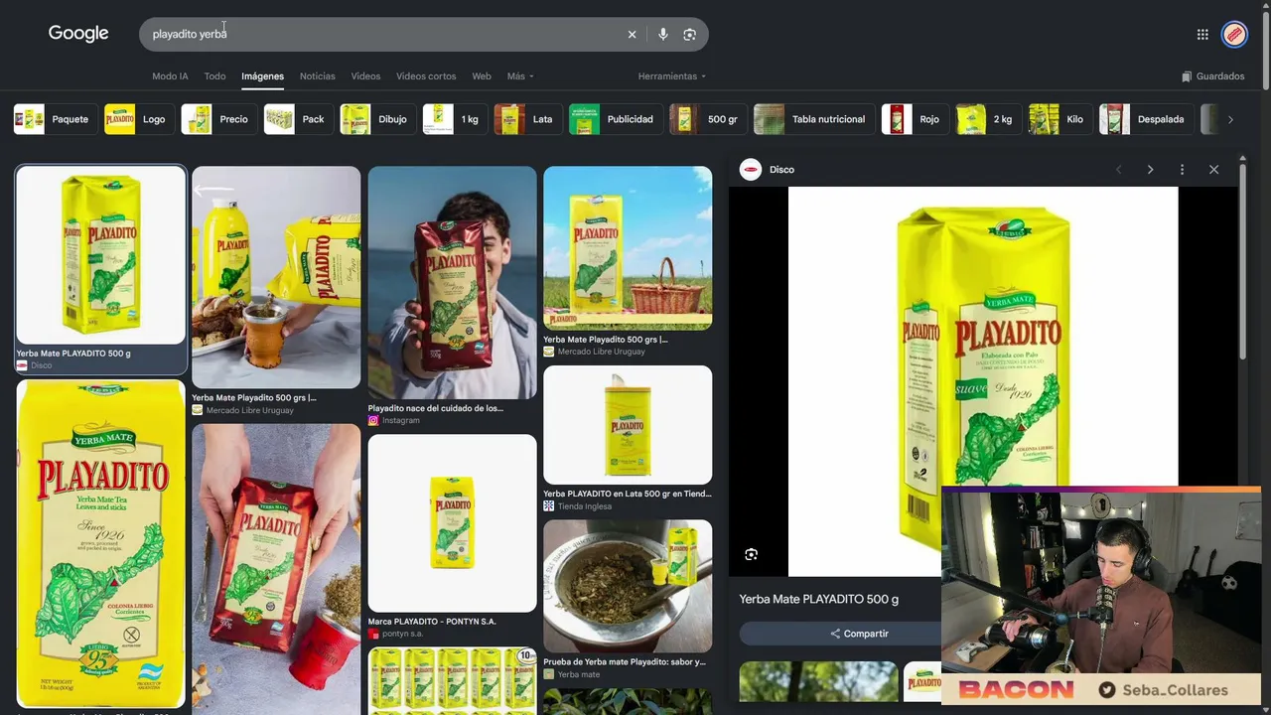The width and height of the screenshot is (1271, 715).
Task: Search inside the image with Lens button
Action: 752,554
